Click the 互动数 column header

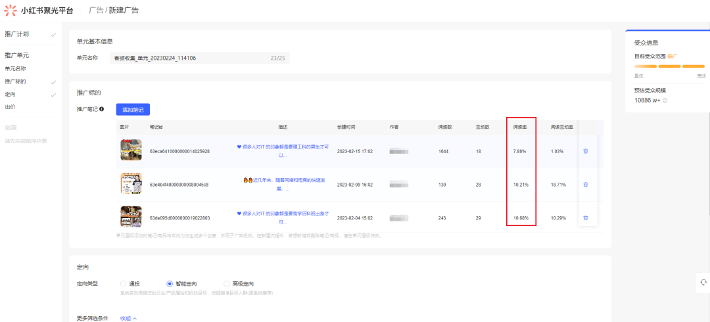[483, 127]
